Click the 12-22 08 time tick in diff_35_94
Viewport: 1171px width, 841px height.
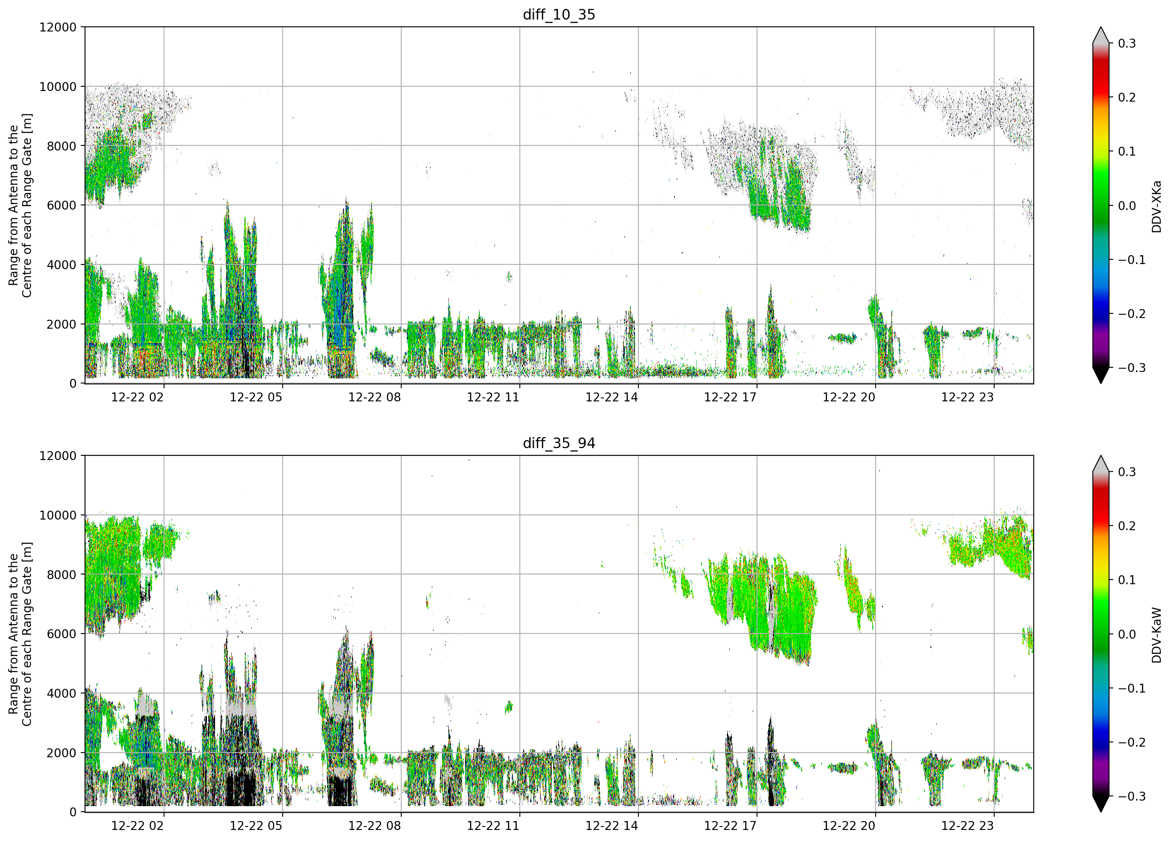click(375, 826)
